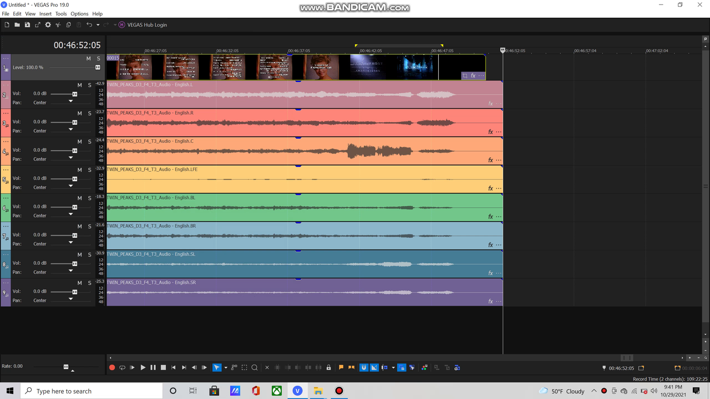Open a project via folder icon
The height and width of the screenshot is (399, 710).
[17, 25]
